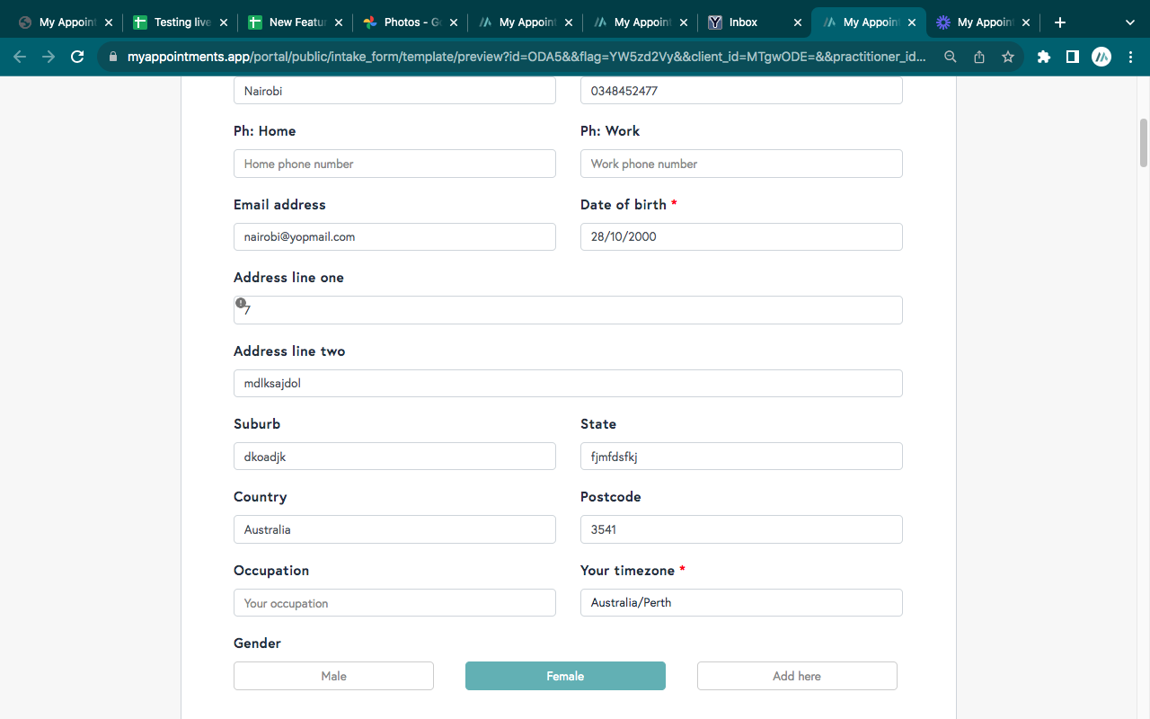Screen dimensions: 1150x719
Task: Toggle the browser side panel icon
Action: (1072, 57)
